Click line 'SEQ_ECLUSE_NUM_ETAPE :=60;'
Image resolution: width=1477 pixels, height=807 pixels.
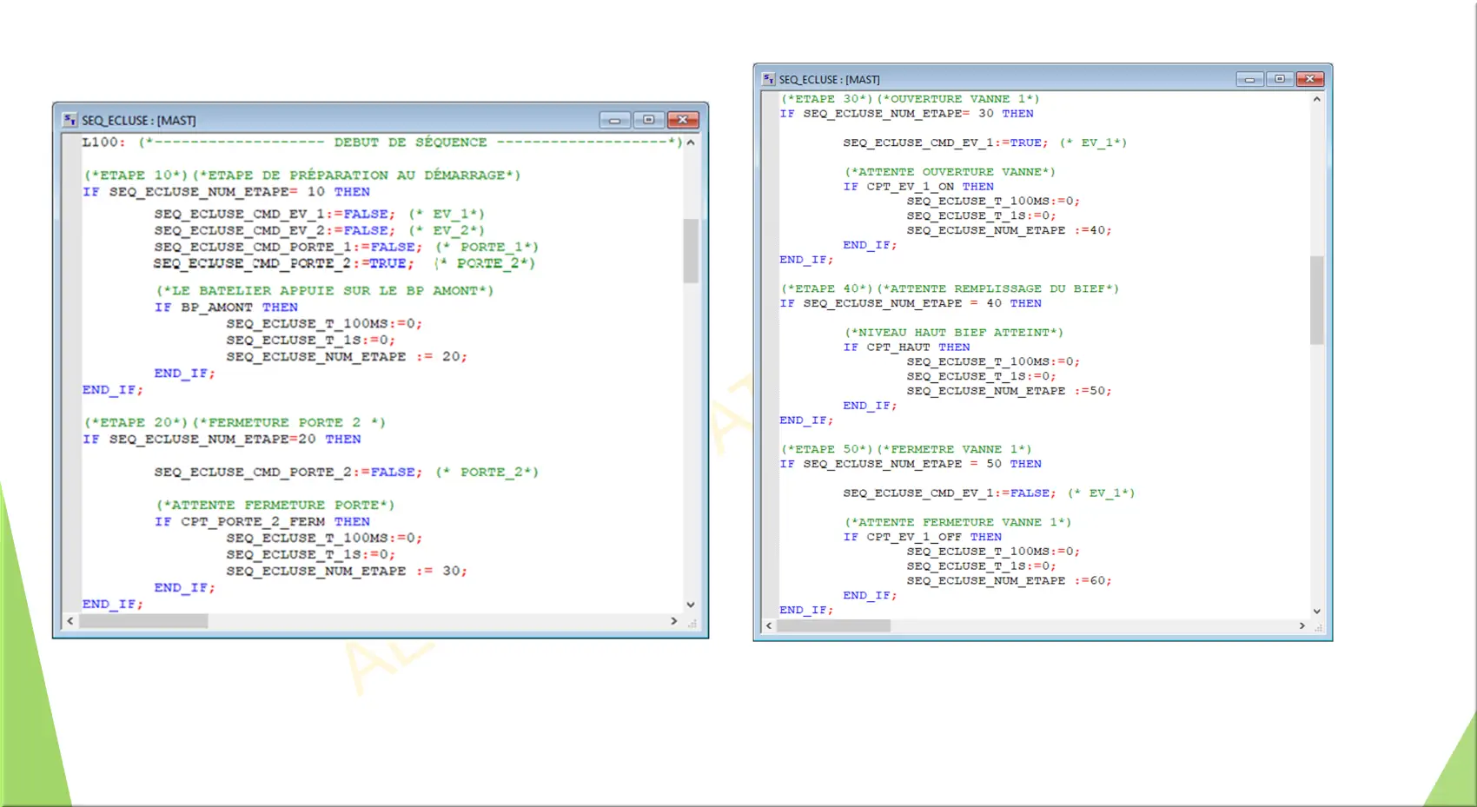(1010, 581)
